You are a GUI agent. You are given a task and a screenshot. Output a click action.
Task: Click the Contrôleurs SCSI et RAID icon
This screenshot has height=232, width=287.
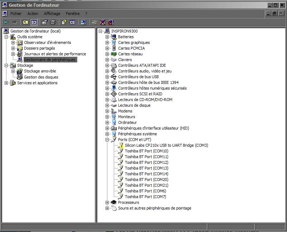click(x=114, y=94)
